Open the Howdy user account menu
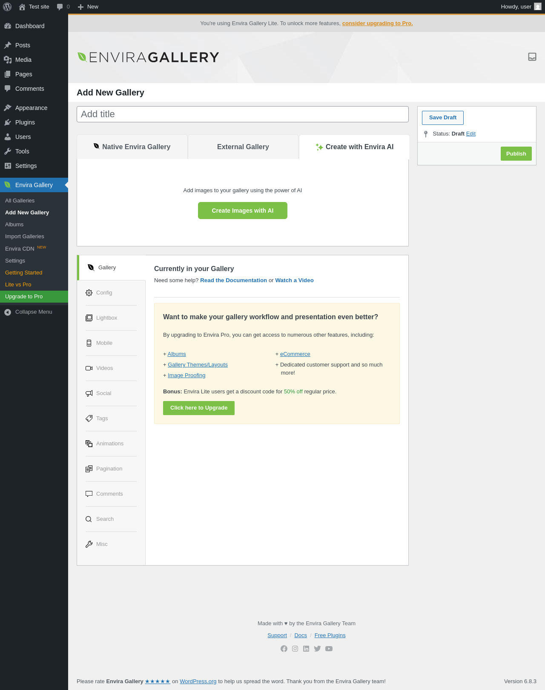 click(521, 7)
